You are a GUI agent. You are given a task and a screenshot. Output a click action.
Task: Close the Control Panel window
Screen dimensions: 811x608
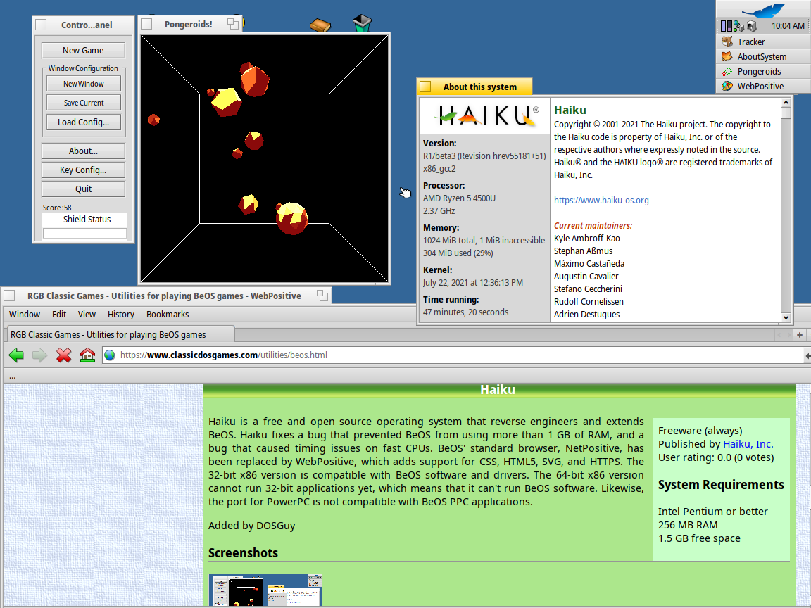(x=41, y=25)
